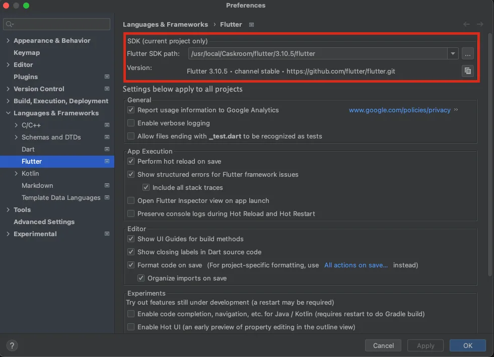Select Dart in the settings tree
The height and width of the screenshot is (357, 494).
pyautogui.click(x=28, y=150)
